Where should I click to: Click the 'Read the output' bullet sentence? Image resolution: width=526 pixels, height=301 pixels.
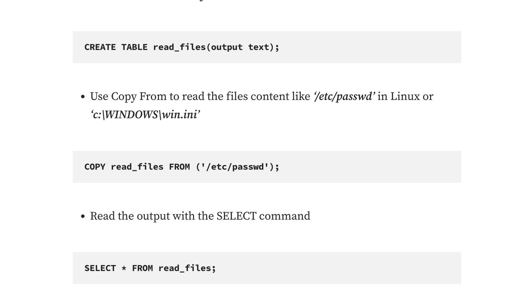click(x=200, y=216)
